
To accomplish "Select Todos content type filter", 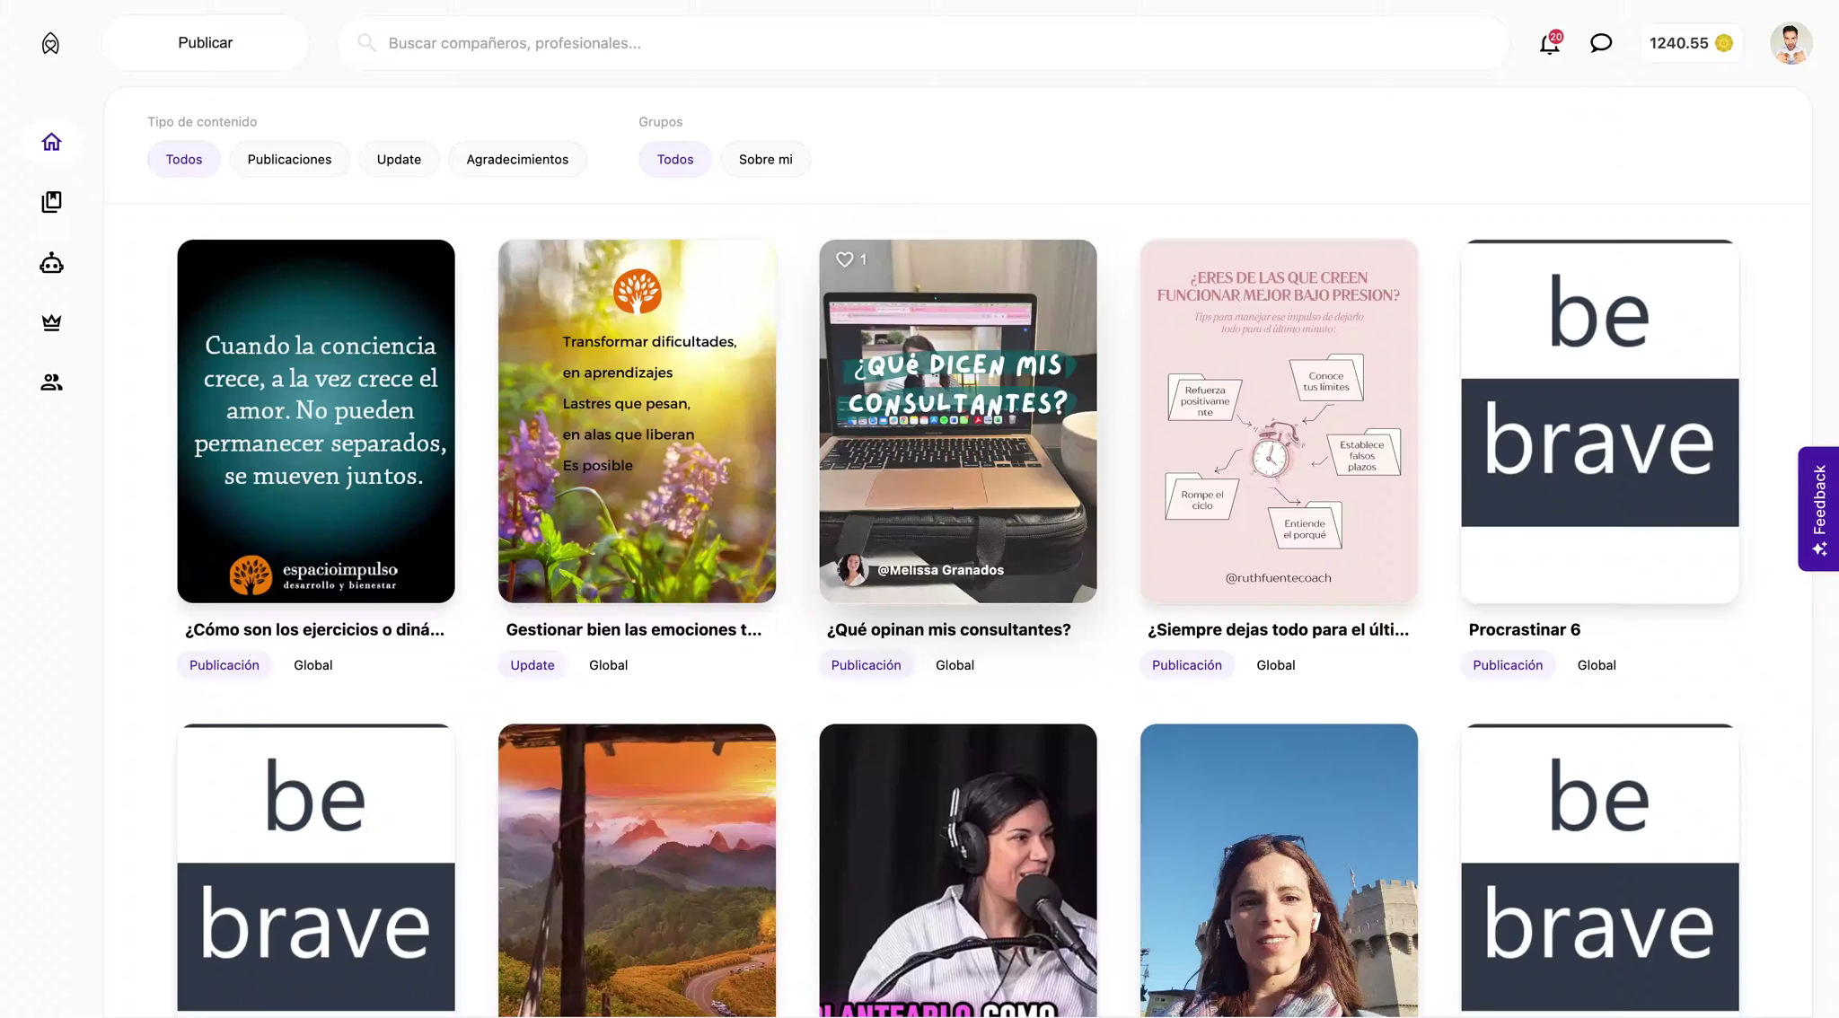I will coord(184,159).
